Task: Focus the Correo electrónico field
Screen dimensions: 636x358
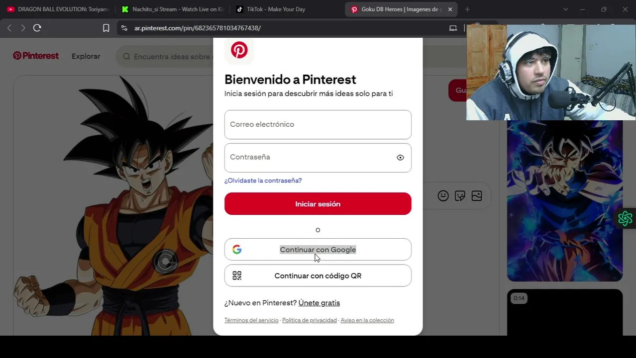Action: coord(318,124)
